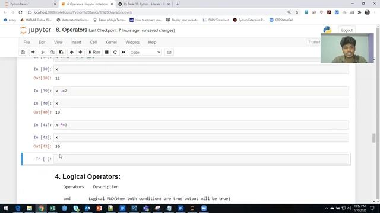Viewport: 380px width, 213px height.
Task: Open the Automate the Boring bookmark
Action: click(72, 20)
